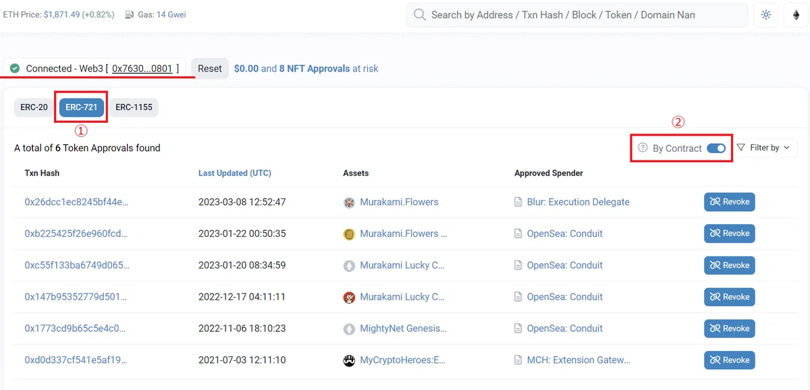Click the Reset button
This screenshot has height=390, width=810.
(210, 68)
